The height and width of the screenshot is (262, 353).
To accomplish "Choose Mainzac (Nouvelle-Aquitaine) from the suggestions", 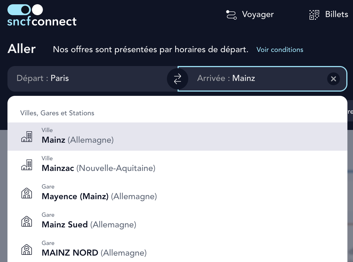I will tap(98, 168).
